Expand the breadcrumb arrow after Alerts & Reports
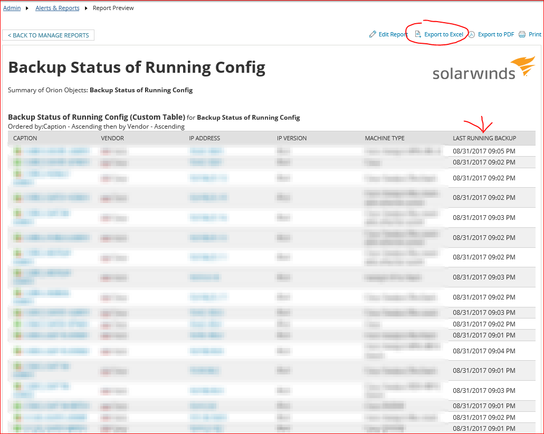The height and width of the screenshot is (434, 544). (85, 8)
